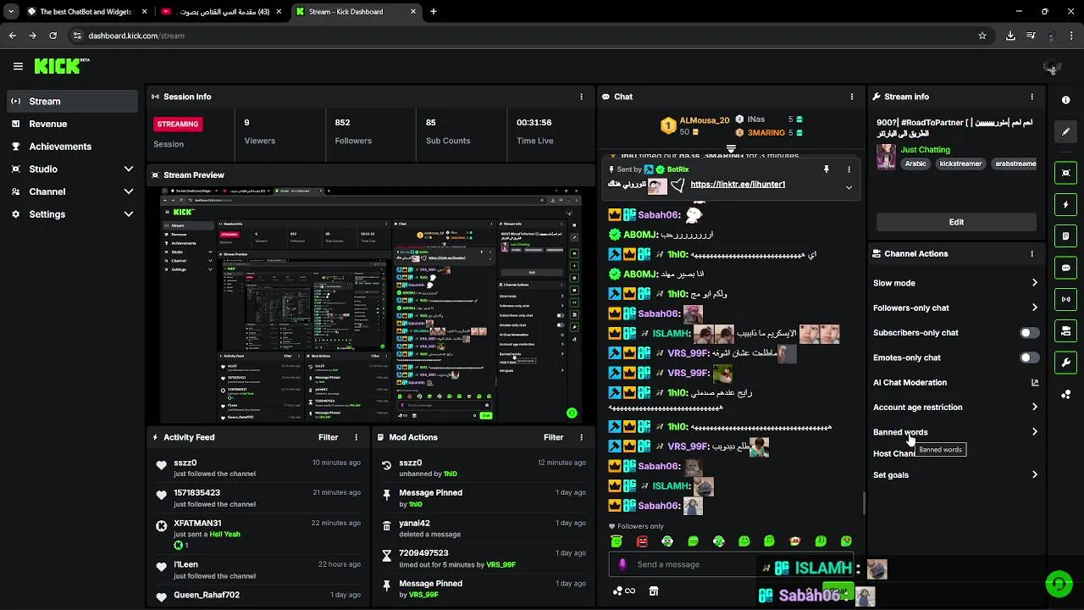
Task: Open Banned words settings
Action: coord(955,432)
